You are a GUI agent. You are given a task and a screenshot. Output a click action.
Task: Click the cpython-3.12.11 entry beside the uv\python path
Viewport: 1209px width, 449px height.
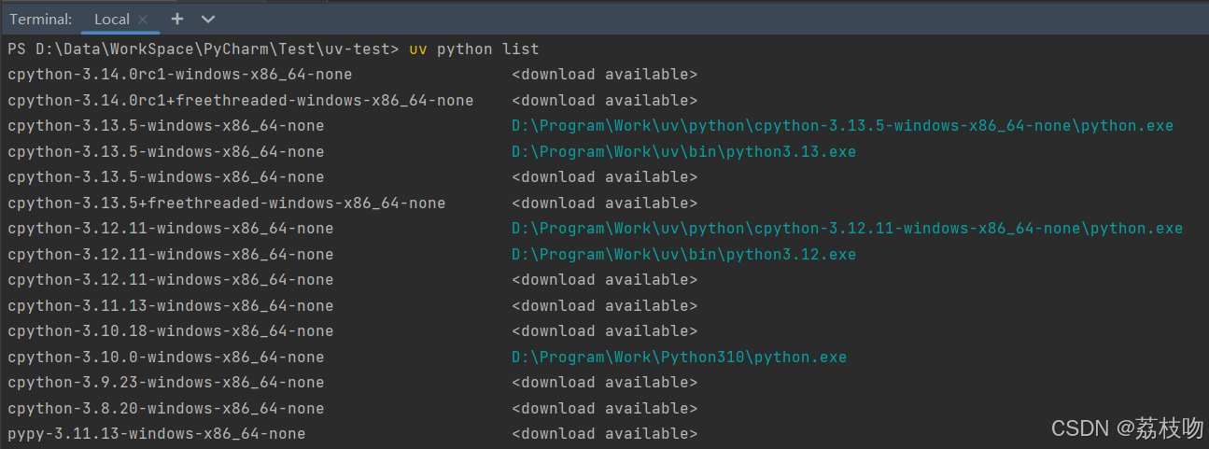pos(171,229)
